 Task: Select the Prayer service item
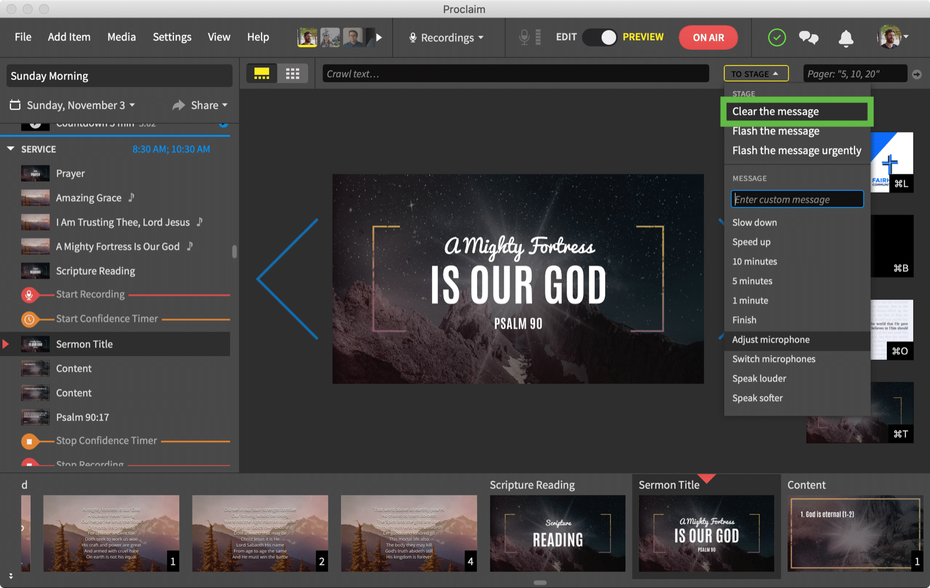(116, 173)
